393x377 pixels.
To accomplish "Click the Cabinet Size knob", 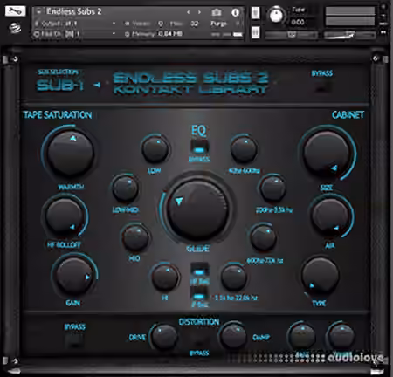I will [327, 154].
